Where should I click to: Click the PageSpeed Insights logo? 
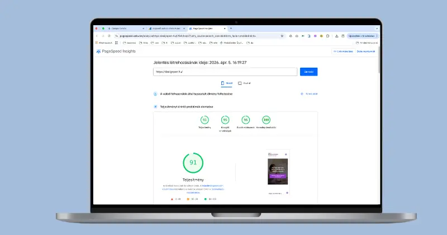tap(116, 51)
